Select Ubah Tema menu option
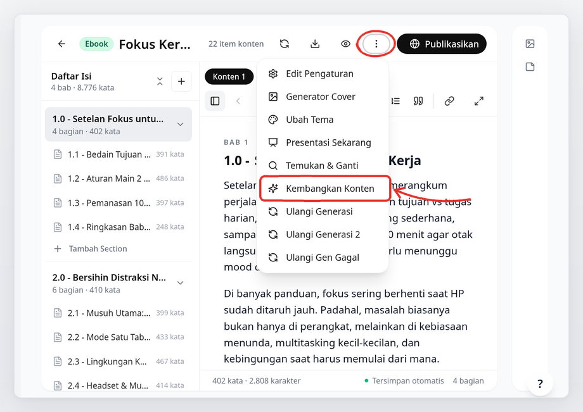The image size is (583, 412). click(x=323, y=120)
